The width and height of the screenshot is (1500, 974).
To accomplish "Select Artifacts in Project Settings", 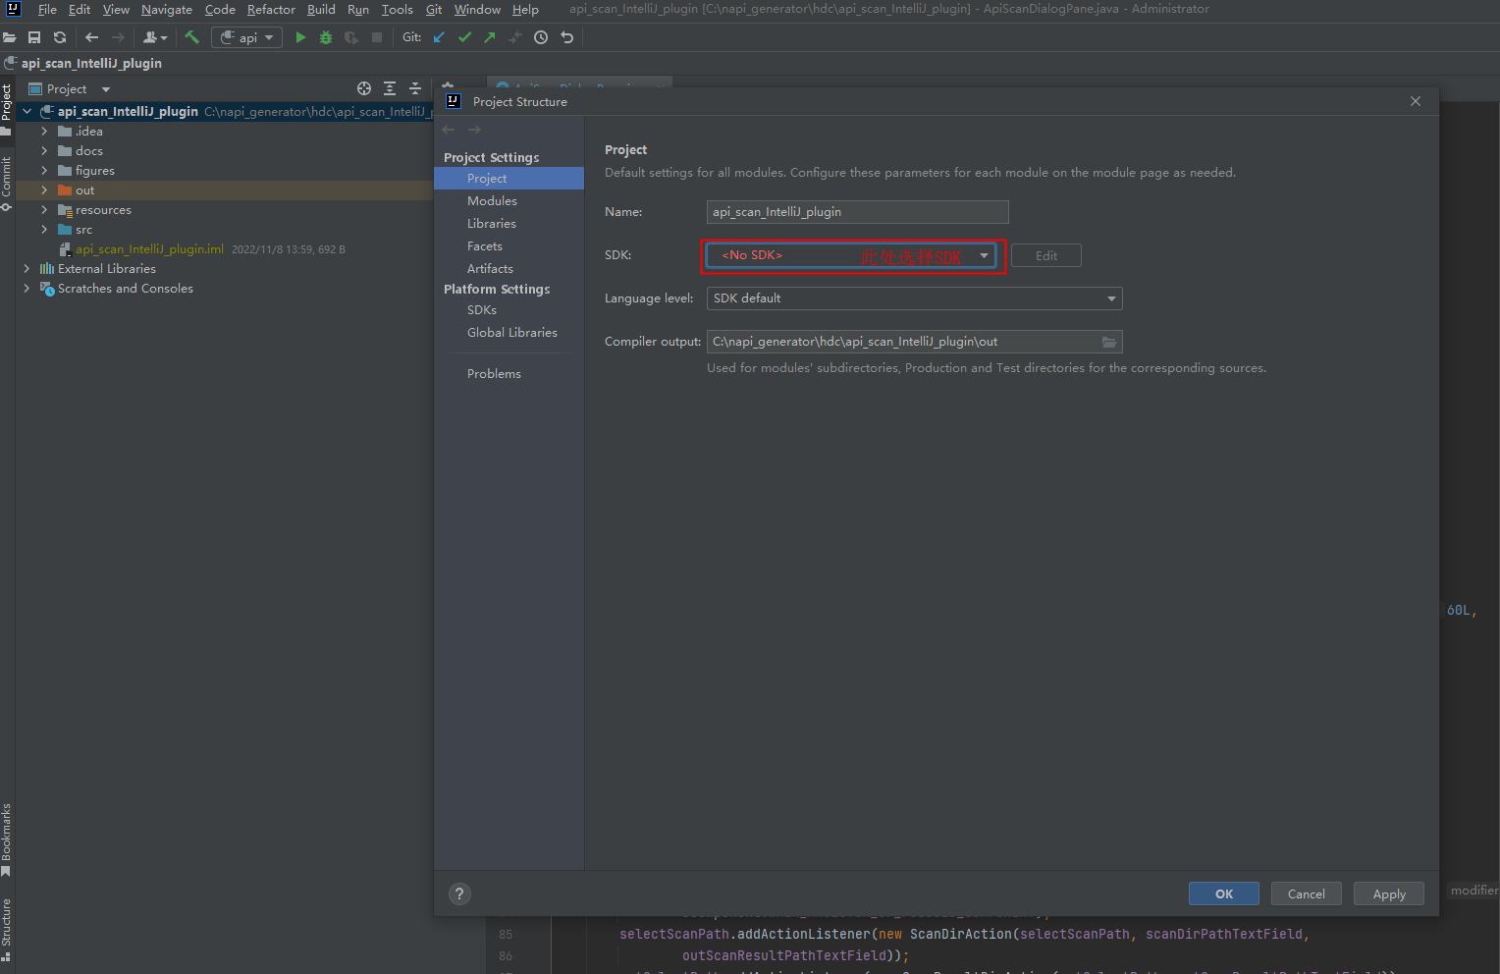I will [x=490, y=269].
